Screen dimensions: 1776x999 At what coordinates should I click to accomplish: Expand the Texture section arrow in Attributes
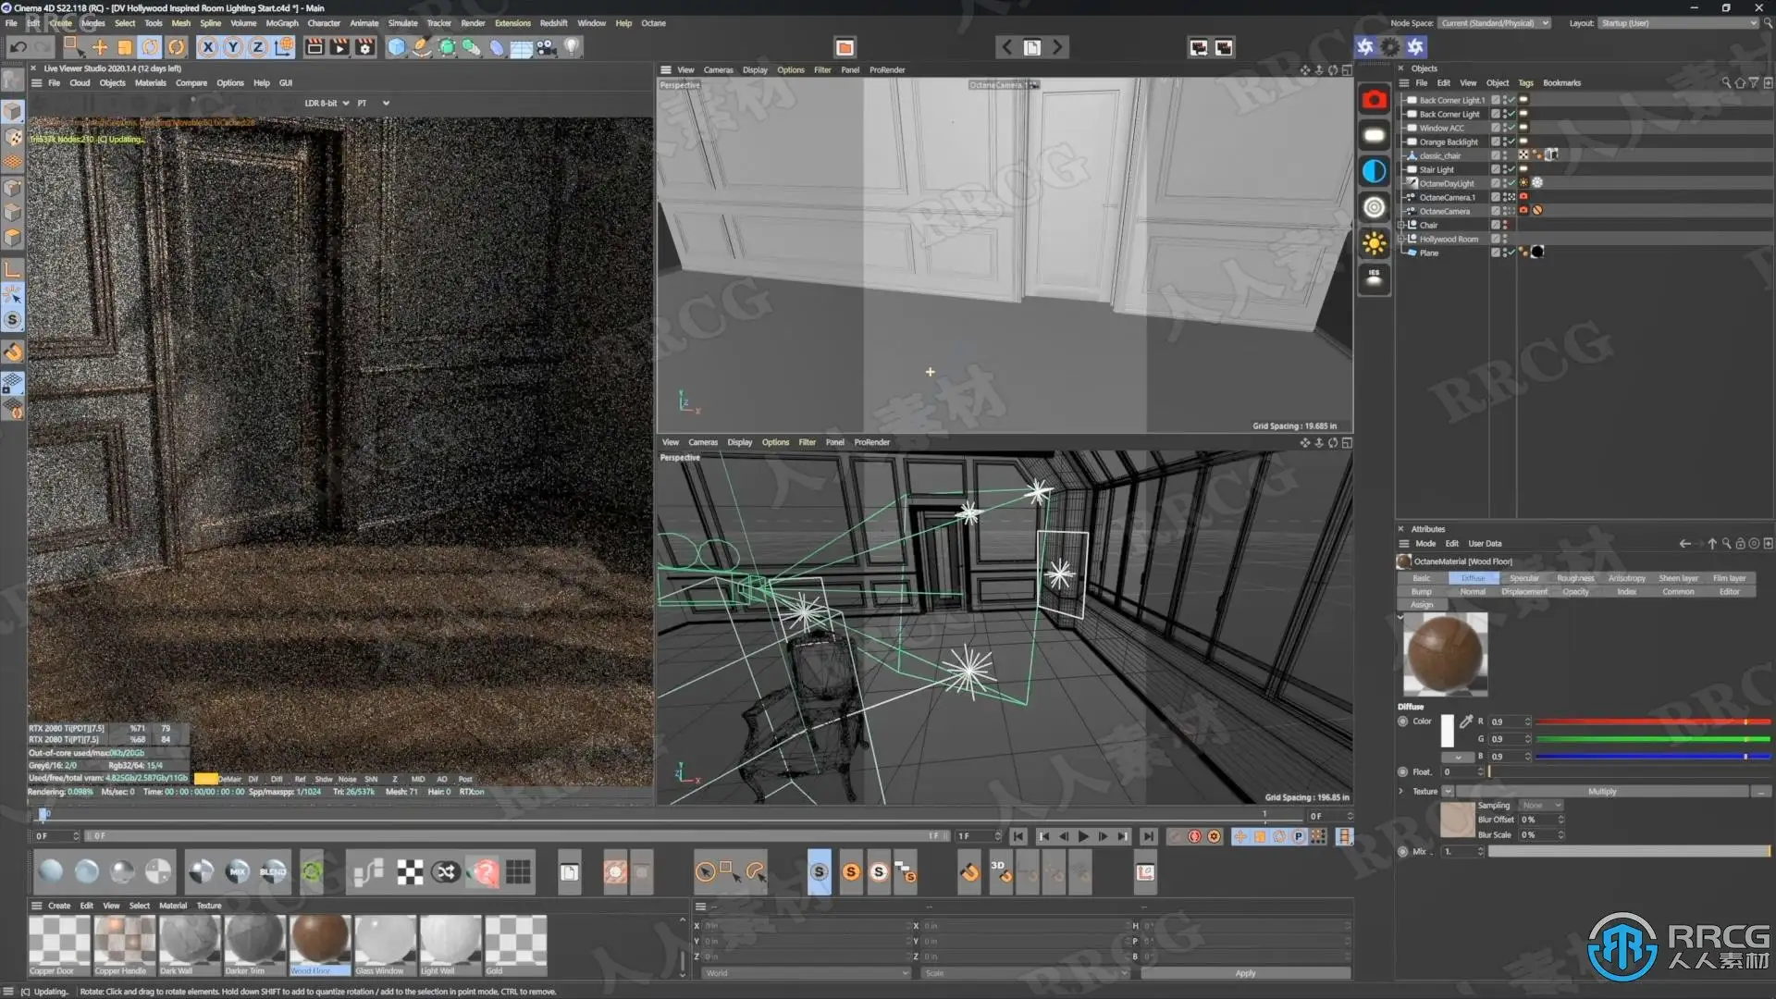click(x=1400, y=791)
